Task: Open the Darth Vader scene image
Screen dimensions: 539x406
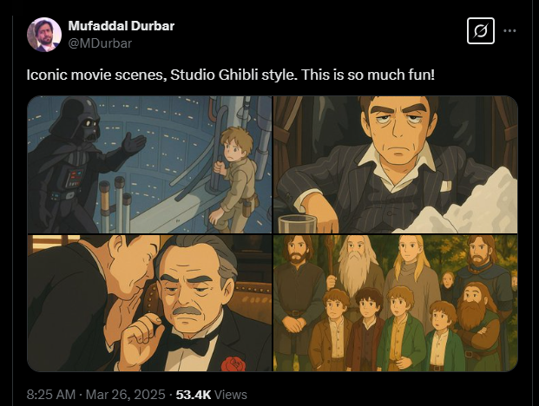Action: click(x=149, y=163)
